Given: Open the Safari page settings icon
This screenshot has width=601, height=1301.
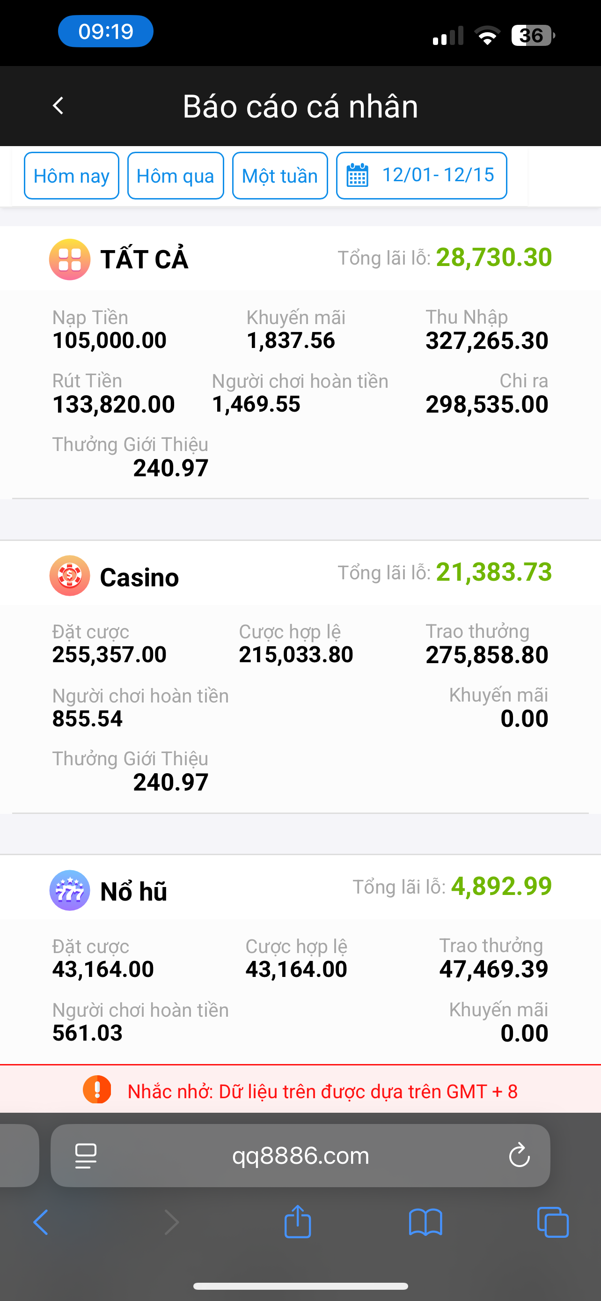Looking at the screenshot, I should [x=86, y=1156].
